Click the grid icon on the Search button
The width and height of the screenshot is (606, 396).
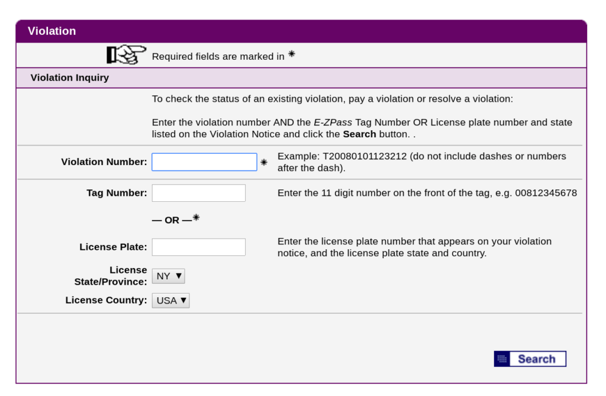point(502,359)
